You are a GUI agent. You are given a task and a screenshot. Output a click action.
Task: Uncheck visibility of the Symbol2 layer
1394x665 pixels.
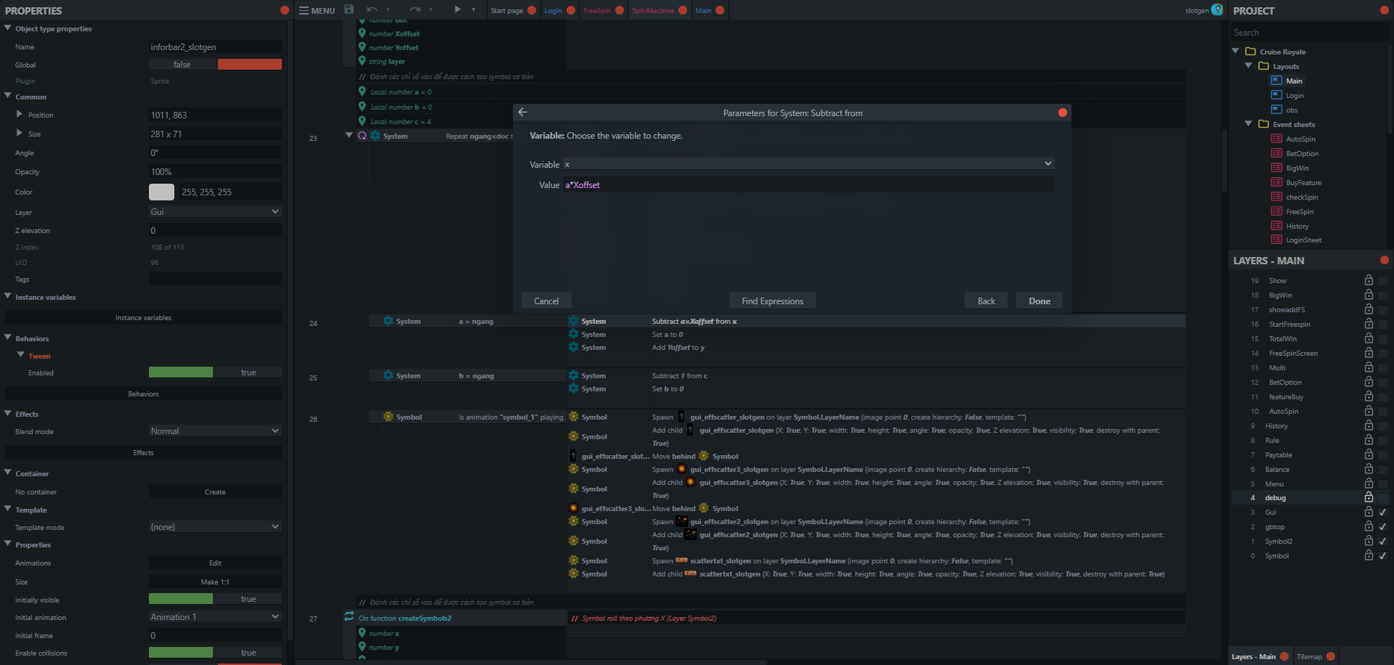click(x=1382, y=541)
